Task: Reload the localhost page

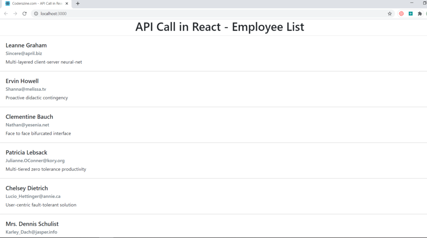Action: pyautogui.click(x=25, y=14)
